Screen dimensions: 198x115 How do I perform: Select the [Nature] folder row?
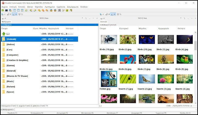coord(39,87)
